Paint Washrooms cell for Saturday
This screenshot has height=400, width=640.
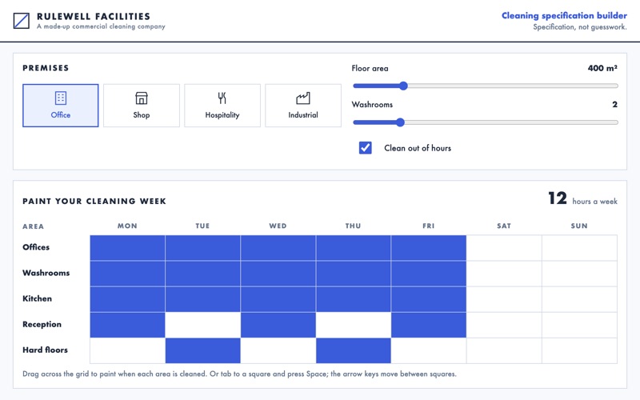click(504, 274)
